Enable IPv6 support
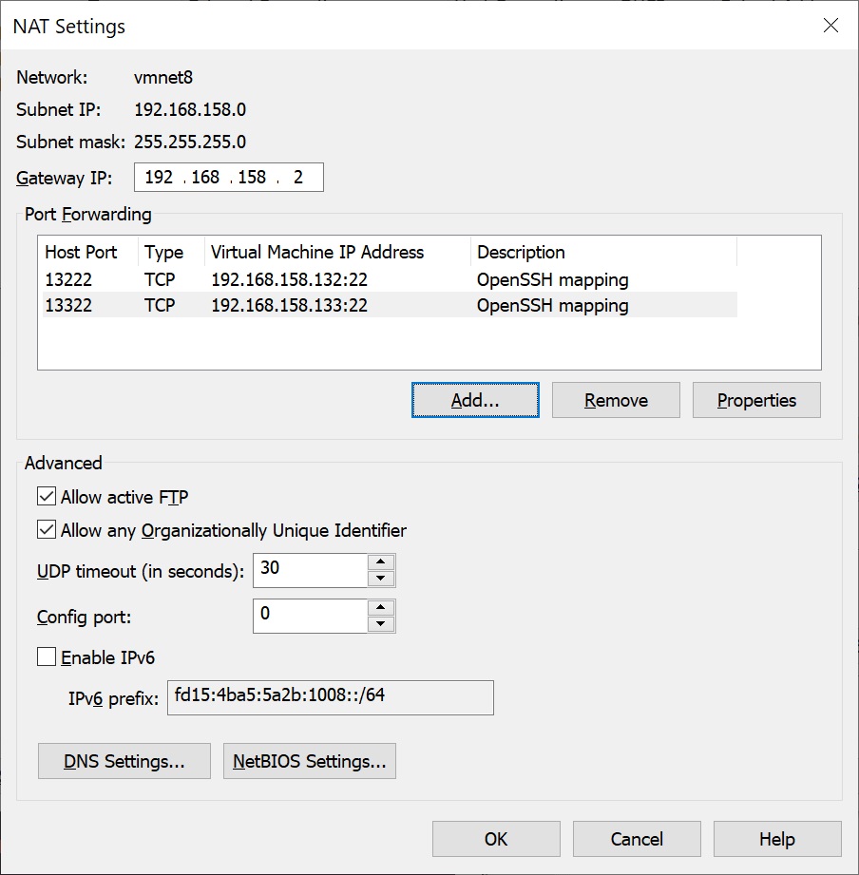Image resolution: width=859 pixels, height=875 pixels. coord(45,656)
